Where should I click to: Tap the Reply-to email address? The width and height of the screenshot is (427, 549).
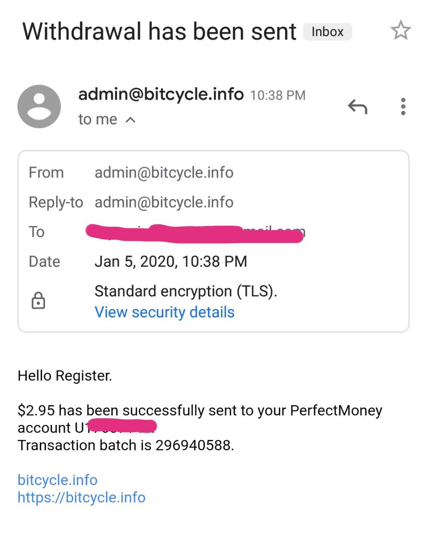tap(164, 202)
